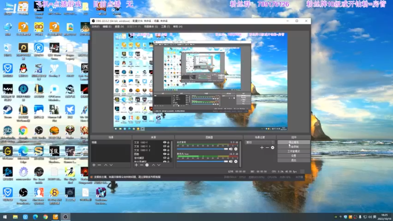The width and height of the screenshot is (393, 221).
Task: Move the scene down in the scenes list
Action: [111, 165]
